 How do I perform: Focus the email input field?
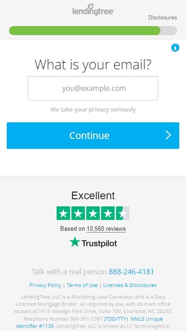click(93, 89)
